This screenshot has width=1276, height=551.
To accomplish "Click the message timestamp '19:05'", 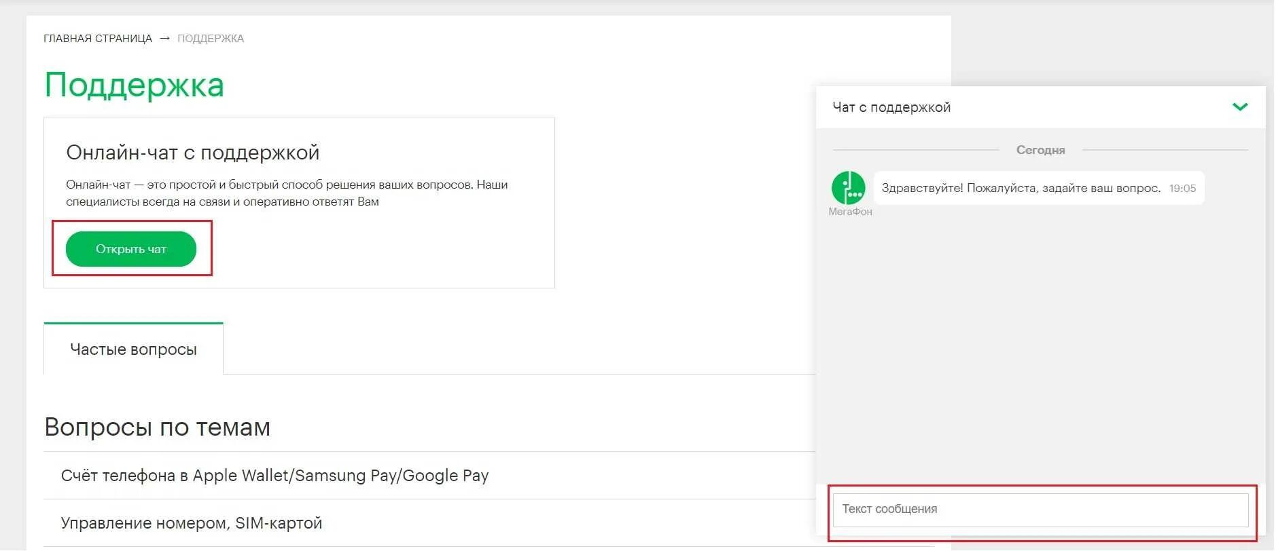I will point(1182,189).
